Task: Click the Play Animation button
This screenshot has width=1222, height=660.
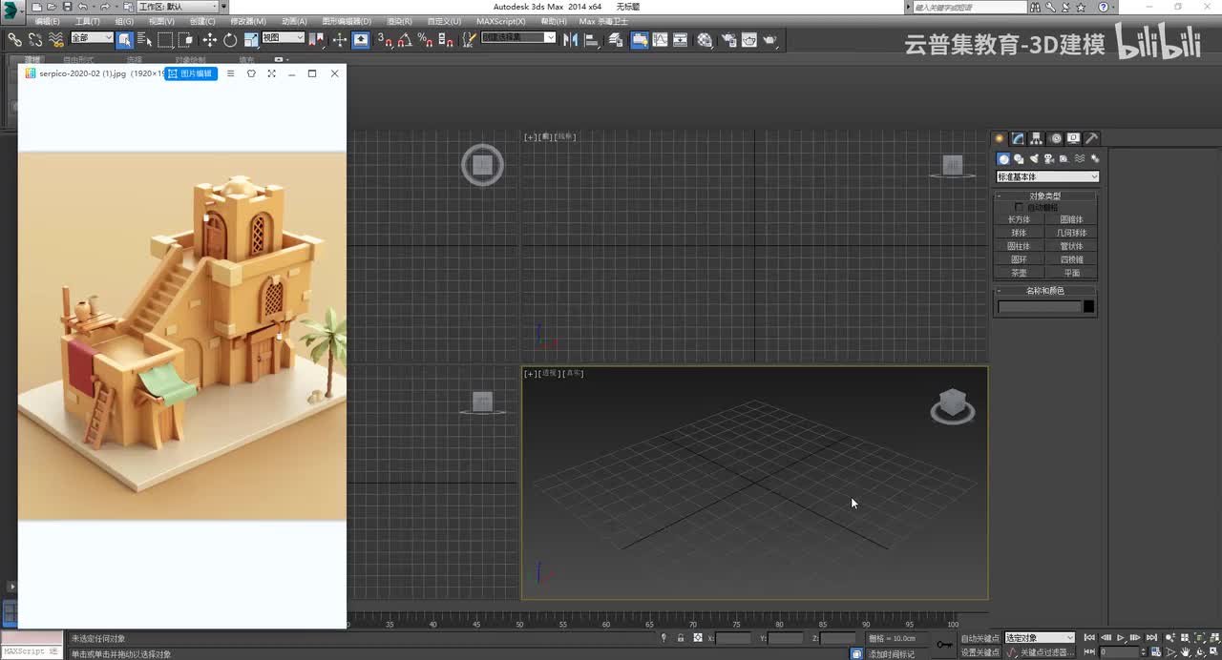Action: 1121,638
